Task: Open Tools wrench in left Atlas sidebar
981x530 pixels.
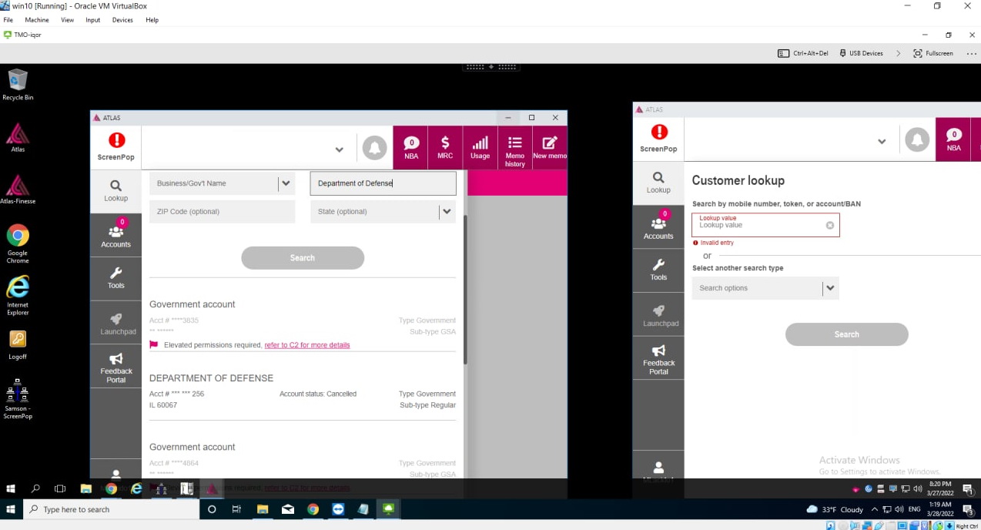Action: 116,278
